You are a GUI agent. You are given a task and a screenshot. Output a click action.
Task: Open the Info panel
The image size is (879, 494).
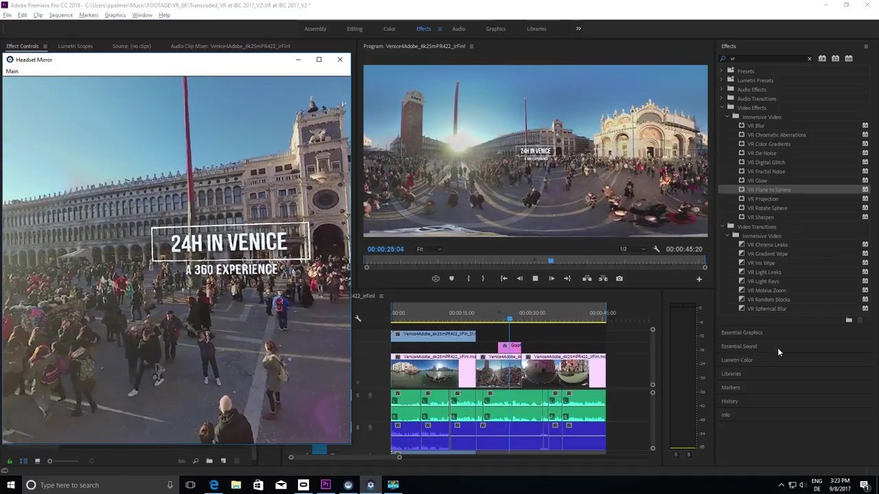click(x=725, y=415)
